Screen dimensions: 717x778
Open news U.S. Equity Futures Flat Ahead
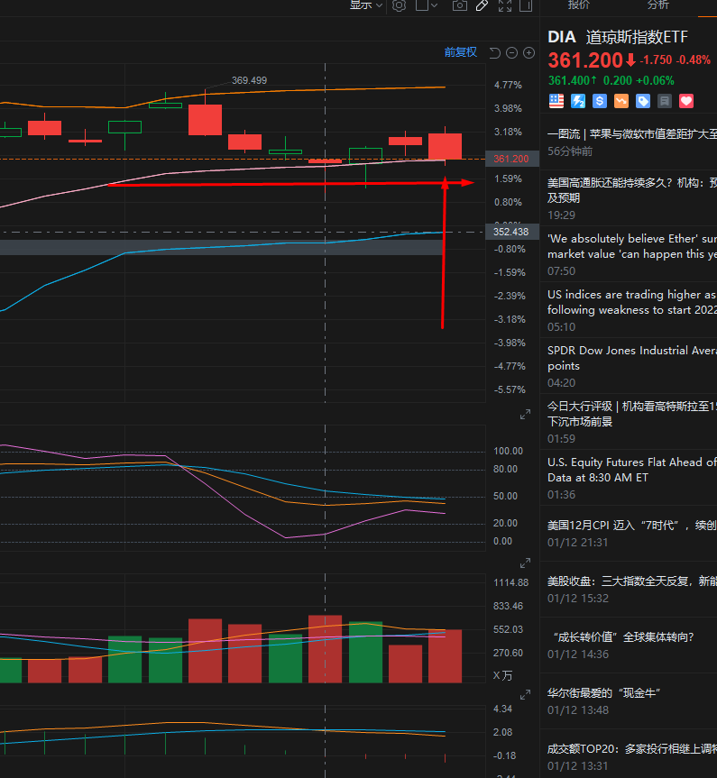tap(629, 478)
